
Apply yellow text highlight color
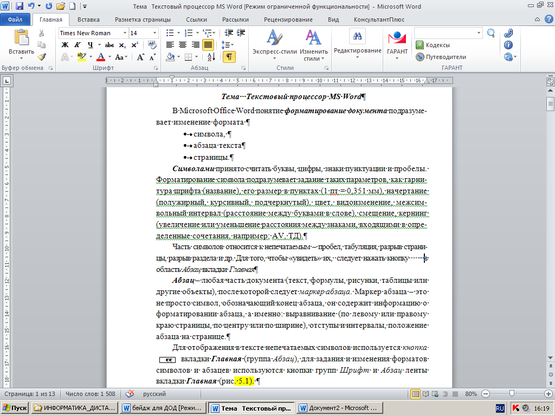tap(81, 57)
